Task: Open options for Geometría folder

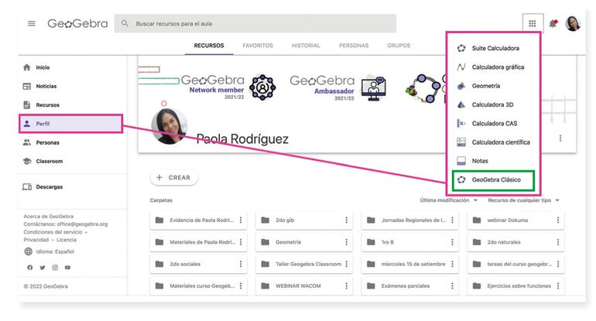Action: click(346, 242)
